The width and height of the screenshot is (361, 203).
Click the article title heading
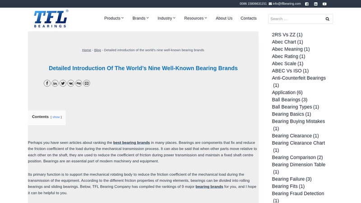[x=143, y=68]
